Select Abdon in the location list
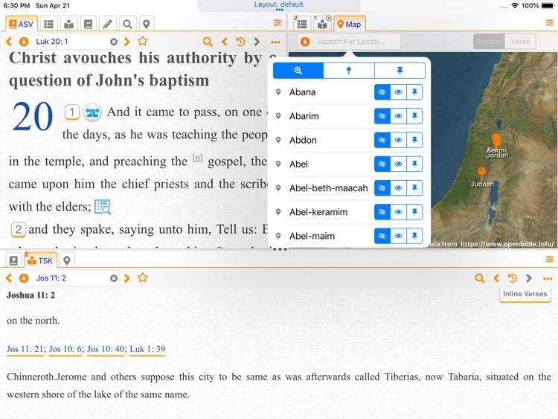558x419 pixels. 303,140
